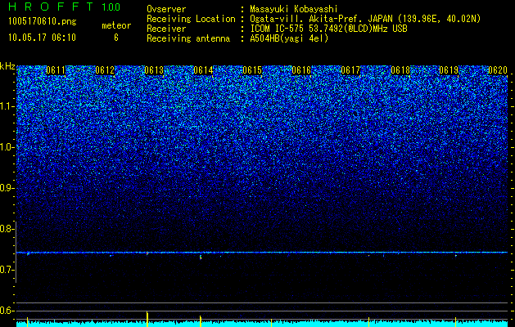The height and width of the screenshot is (327, 515).
Task: Click the tallest yellow meteor marker near 0613
Action: point(147,319)
